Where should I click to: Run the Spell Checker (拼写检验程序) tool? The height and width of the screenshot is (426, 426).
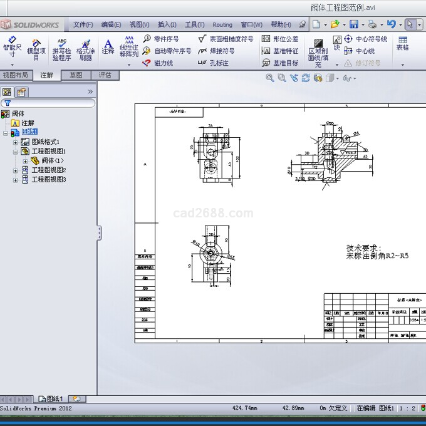tap(61, 49)
